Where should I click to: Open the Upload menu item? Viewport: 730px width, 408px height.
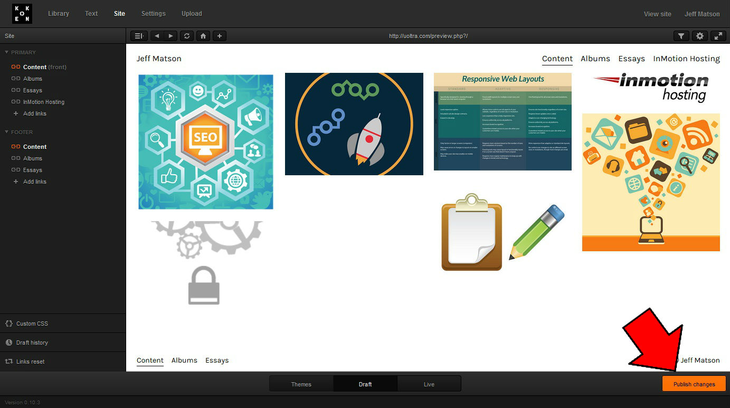tap(192, 14)
